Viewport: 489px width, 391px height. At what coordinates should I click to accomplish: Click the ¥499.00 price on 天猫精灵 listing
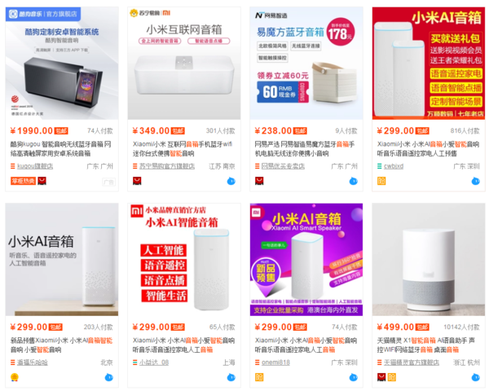tap(395, 327)
